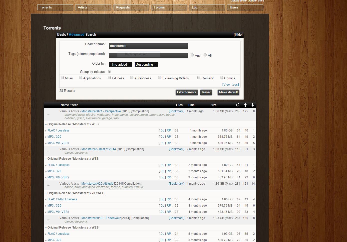Check the Comedy category box
The image size is (347, 242).
(x=199, y=78)
